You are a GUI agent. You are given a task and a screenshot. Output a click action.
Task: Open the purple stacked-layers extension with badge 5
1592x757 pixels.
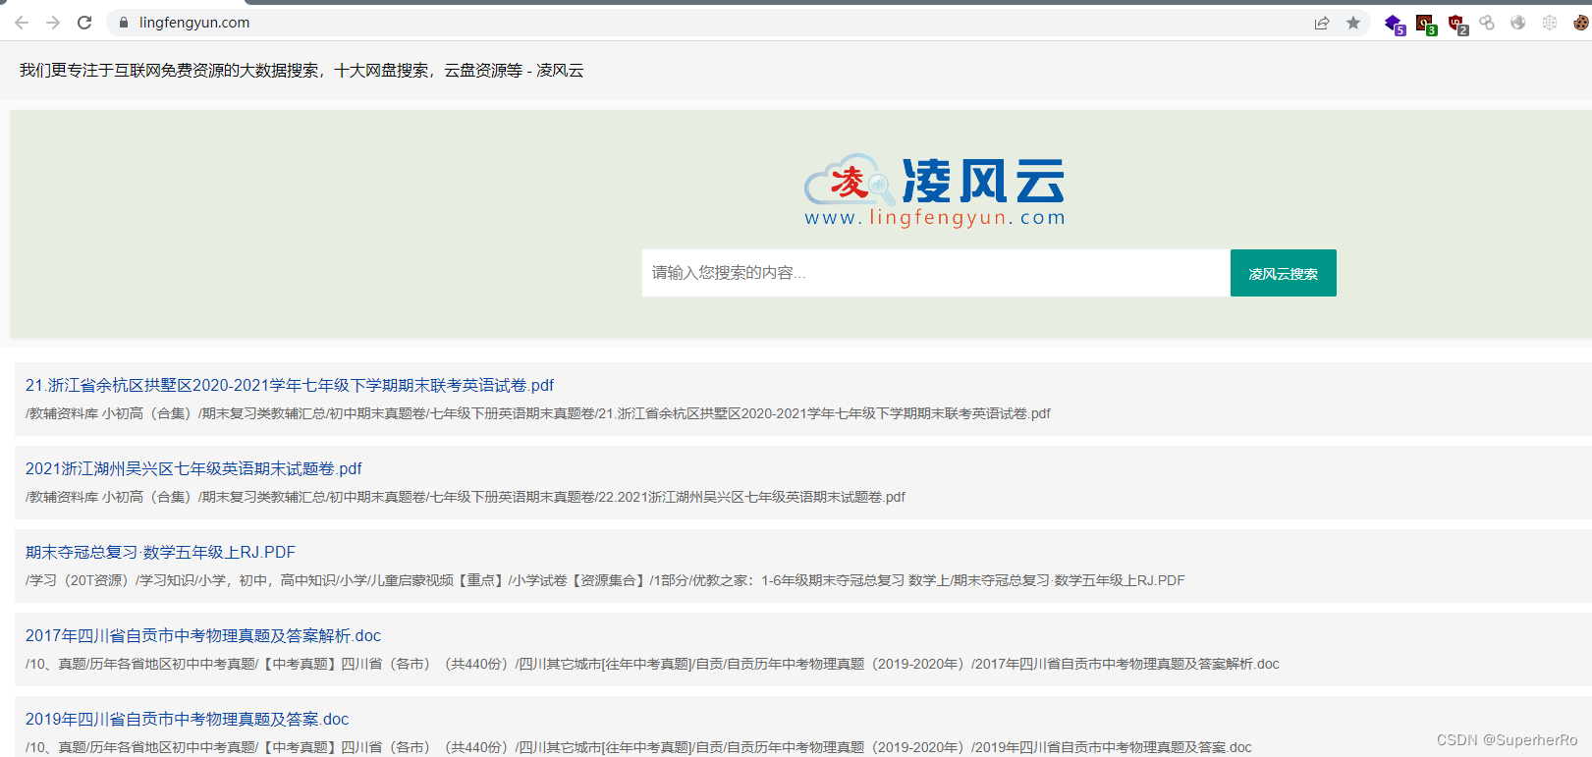pyautogui.click(x=1395, y=24)
